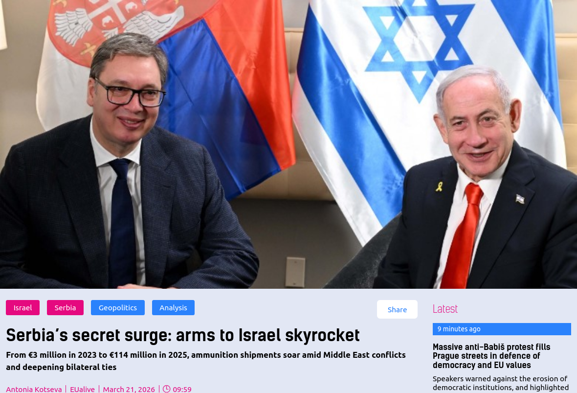Open the Massive anti-Babiš protest headline
Screen dimensions: 577x393
pyautogui.click(x=491, y=356)
